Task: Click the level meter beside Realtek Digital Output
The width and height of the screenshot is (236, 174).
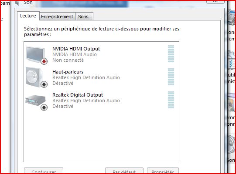Action: point(171,100)
